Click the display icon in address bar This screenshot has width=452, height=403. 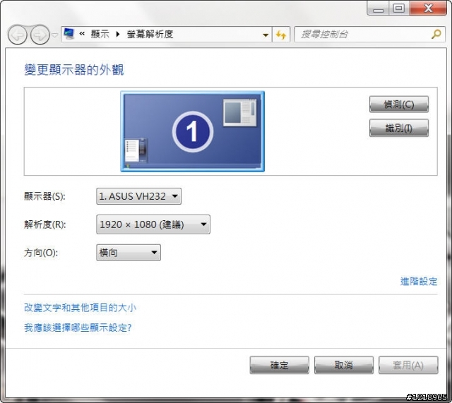(x=69, y=34)
